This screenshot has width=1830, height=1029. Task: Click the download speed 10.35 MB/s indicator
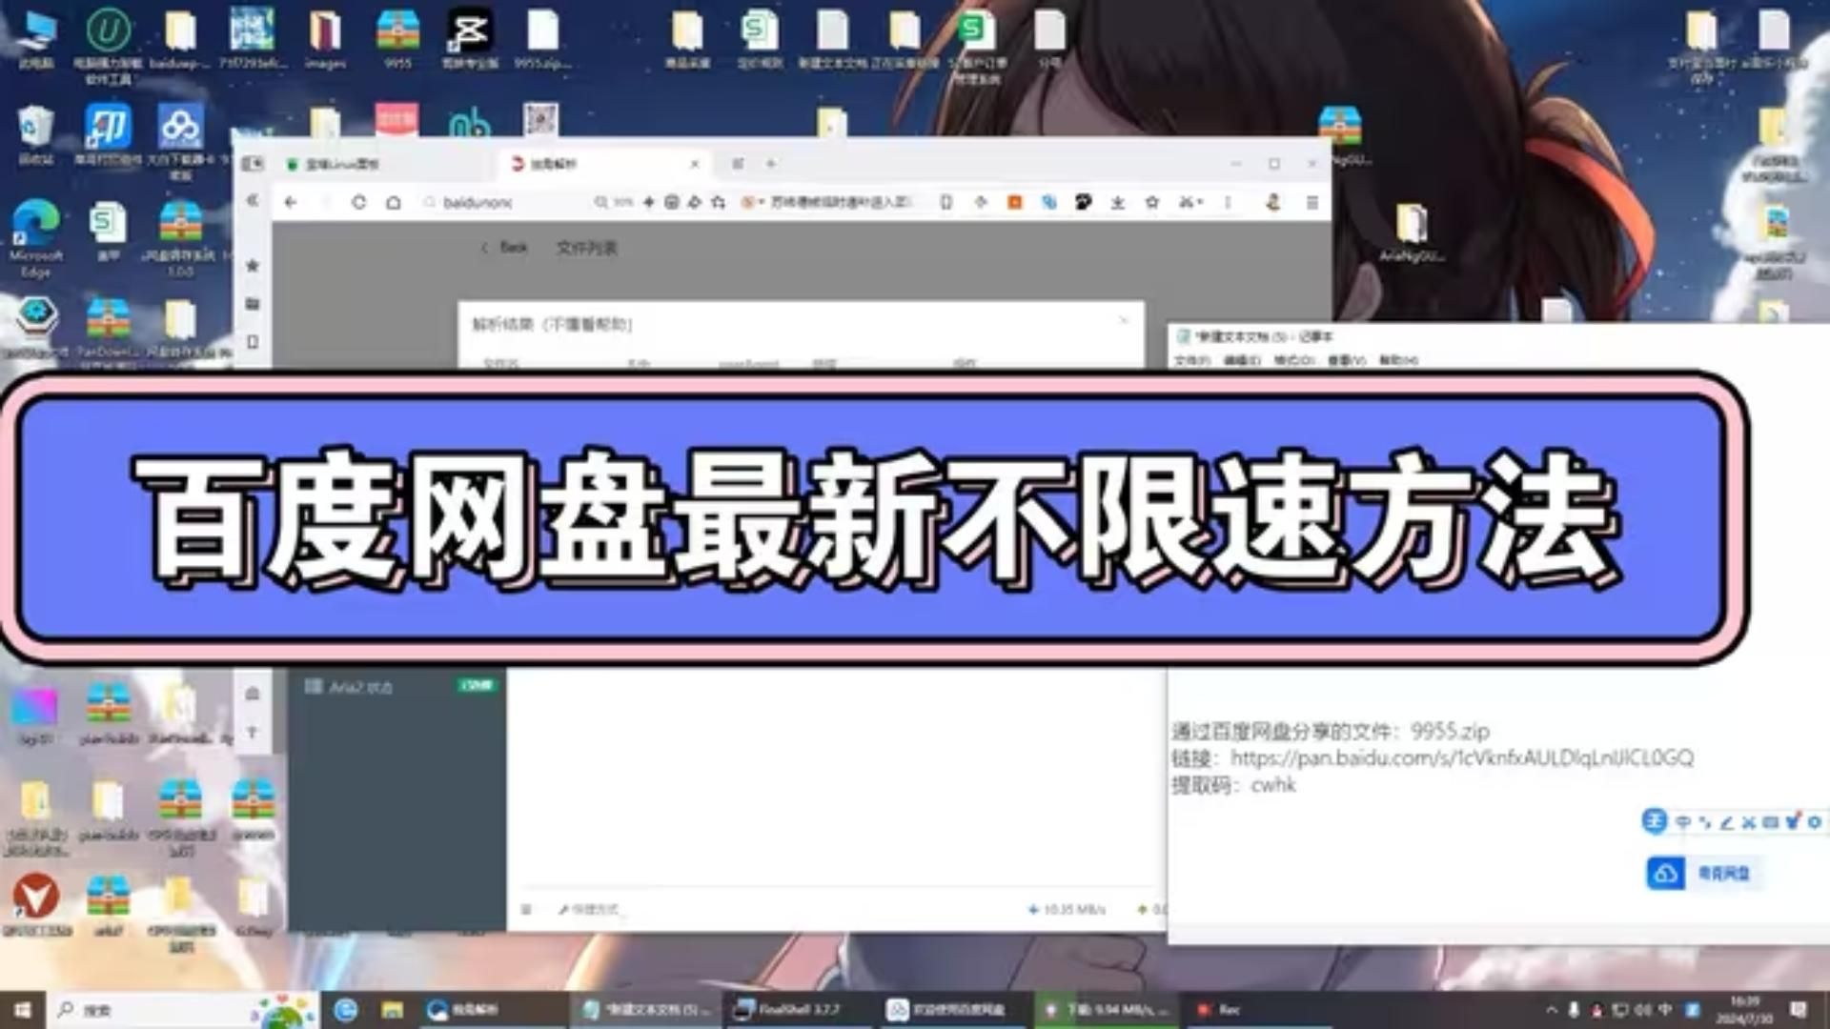click(x=1067, y=910)
